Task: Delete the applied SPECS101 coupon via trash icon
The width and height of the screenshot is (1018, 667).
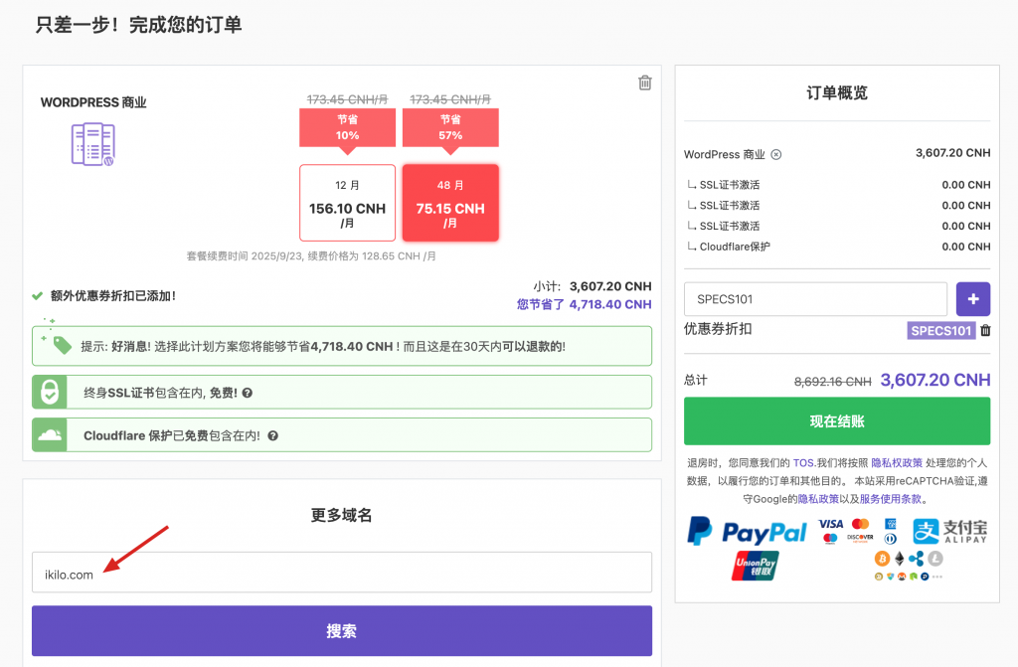Action: (x=985, y=331)
